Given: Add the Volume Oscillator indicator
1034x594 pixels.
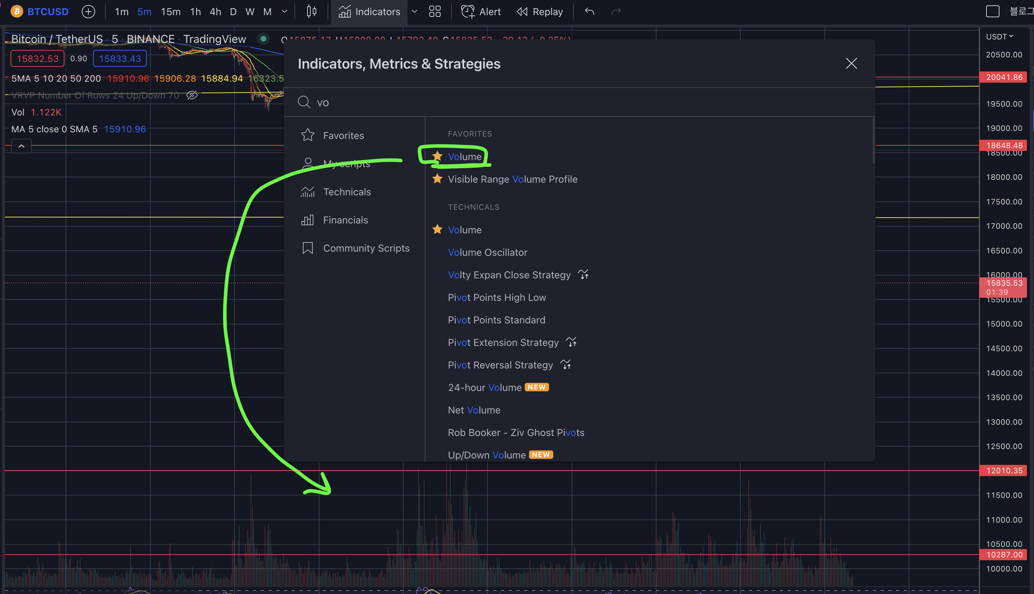Looking at the screenshot, I should (x=487, y=252).
